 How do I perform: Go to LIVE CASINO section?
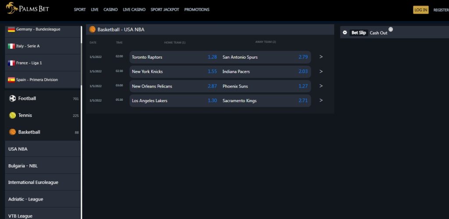134,10
